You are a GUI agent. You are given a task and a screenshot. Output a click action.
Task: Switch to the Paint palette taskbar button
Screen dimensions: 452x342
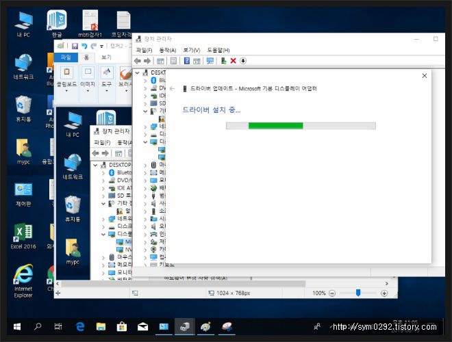click(205, 326)
